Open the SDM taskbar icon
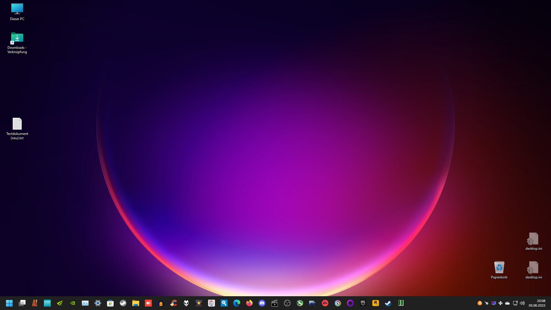This screenshot has height=310, width=551. click(212, 303)
